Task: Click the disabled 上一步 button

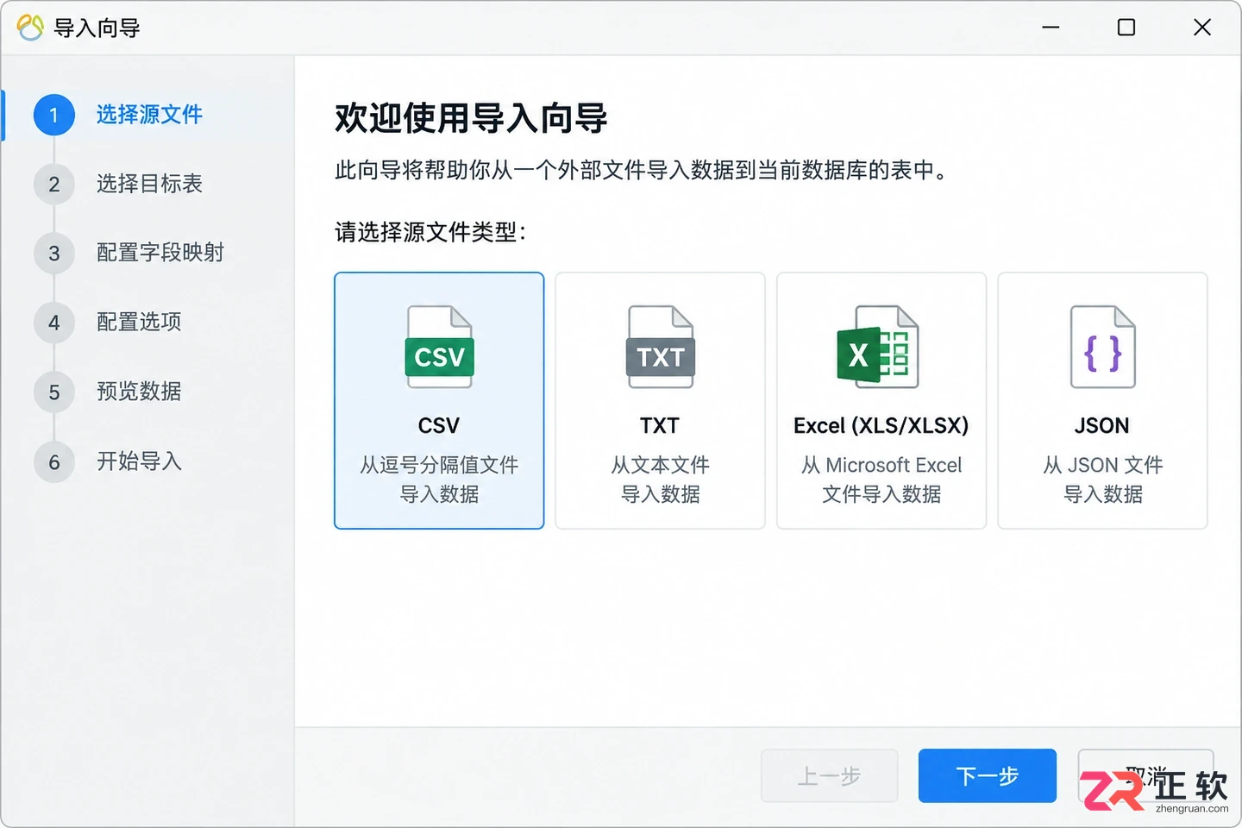Action: point(829,775)
